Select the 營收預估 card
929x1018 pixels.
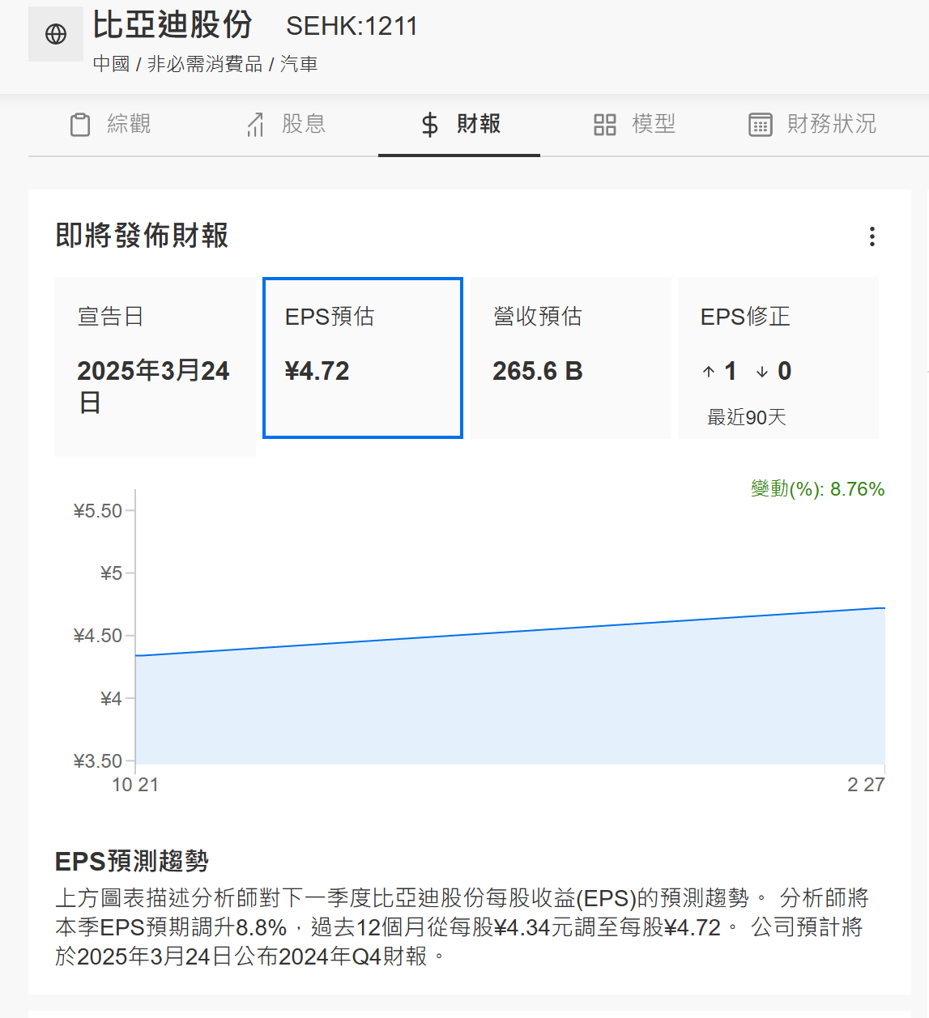click(571, 358)
